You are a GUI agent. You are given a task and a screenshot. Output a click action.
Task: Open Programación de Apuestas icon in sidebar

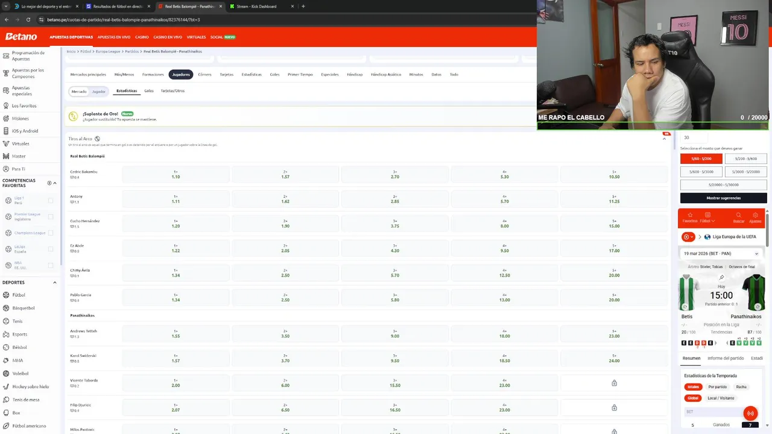coord(5,55)
